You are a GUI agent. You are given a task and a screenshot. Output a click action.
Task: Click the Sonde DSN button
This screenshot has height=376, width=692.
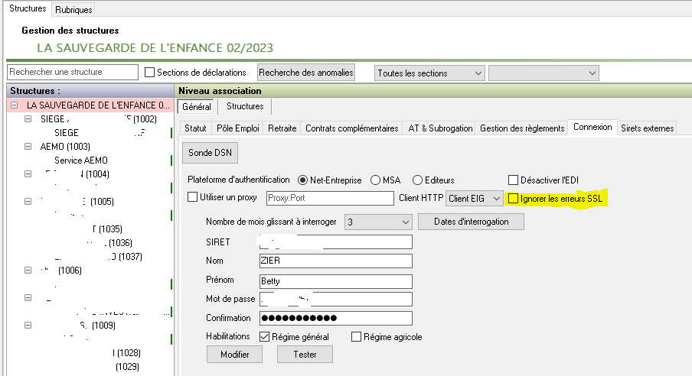211,153
